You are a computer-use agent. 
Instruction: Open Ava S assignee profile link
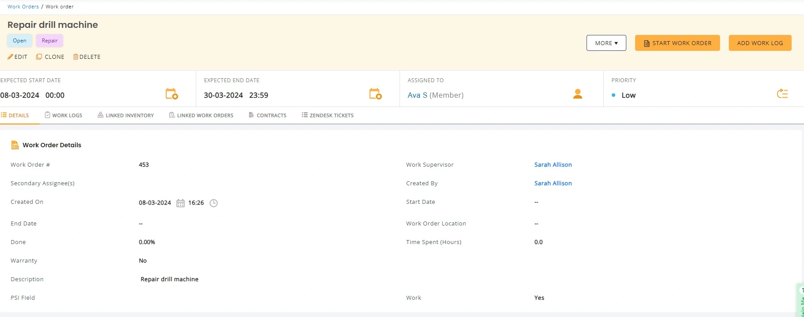pos(417,95)
